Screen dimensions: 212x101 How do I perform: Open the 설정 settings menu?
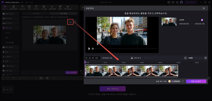pos(27,2)
